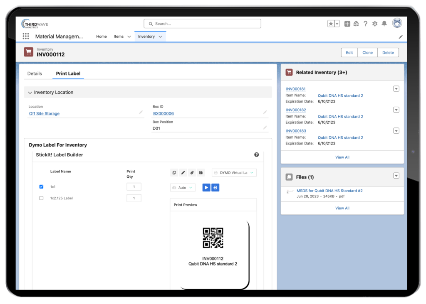
Task: Check the 1x2.125 Label checkbox
Action: (41, 198)
